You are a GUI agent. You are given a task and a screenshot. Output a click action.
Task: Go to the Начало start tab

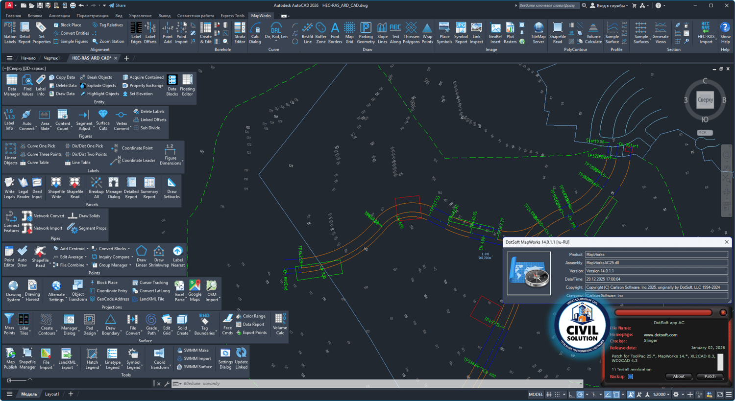28,58
